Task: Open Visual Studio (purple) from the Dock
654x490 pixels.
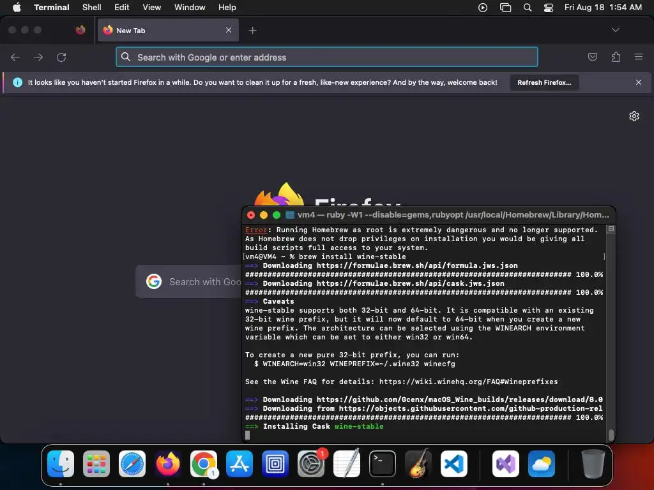Action: pos(506,463)
